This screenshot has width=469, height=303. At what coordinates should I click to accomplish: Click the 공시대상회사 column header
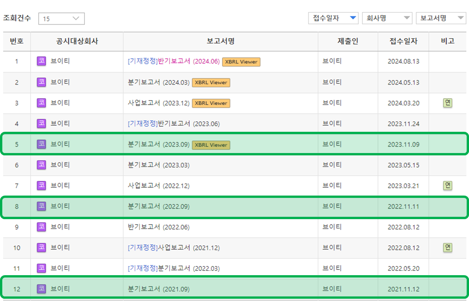click(77, 41)
